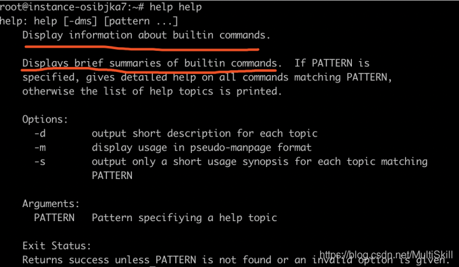The width and height of the screenshot is (459, 267).
Task: Click the 'Pattern specifiying a help topic' text
Action: click(184, 218)
